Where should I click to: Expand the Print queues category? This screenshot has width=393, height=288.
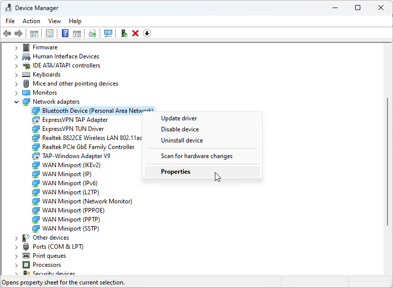(16, 256)
